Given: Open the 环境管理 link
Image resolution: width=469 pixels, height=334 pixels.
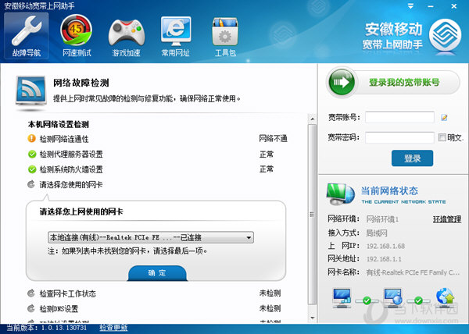Looking at the screenshot, I should point(447,219).
